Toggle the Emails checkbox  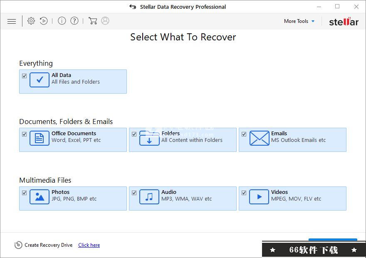click(244, 134)
